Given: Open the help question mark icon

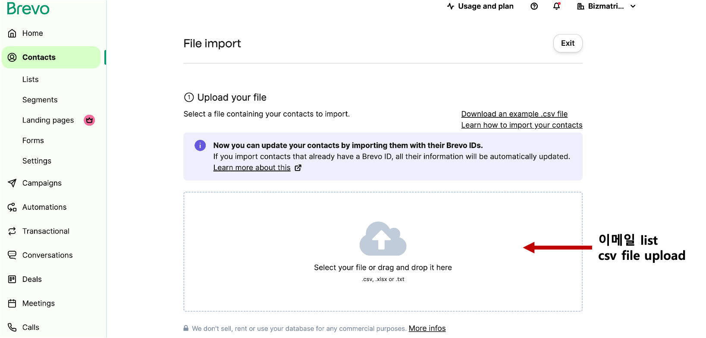Looking at the screenshot, I should click(534, 6).
